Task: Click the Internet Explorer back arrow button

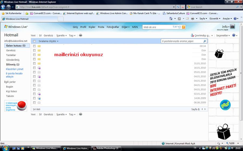Action: 3,7
